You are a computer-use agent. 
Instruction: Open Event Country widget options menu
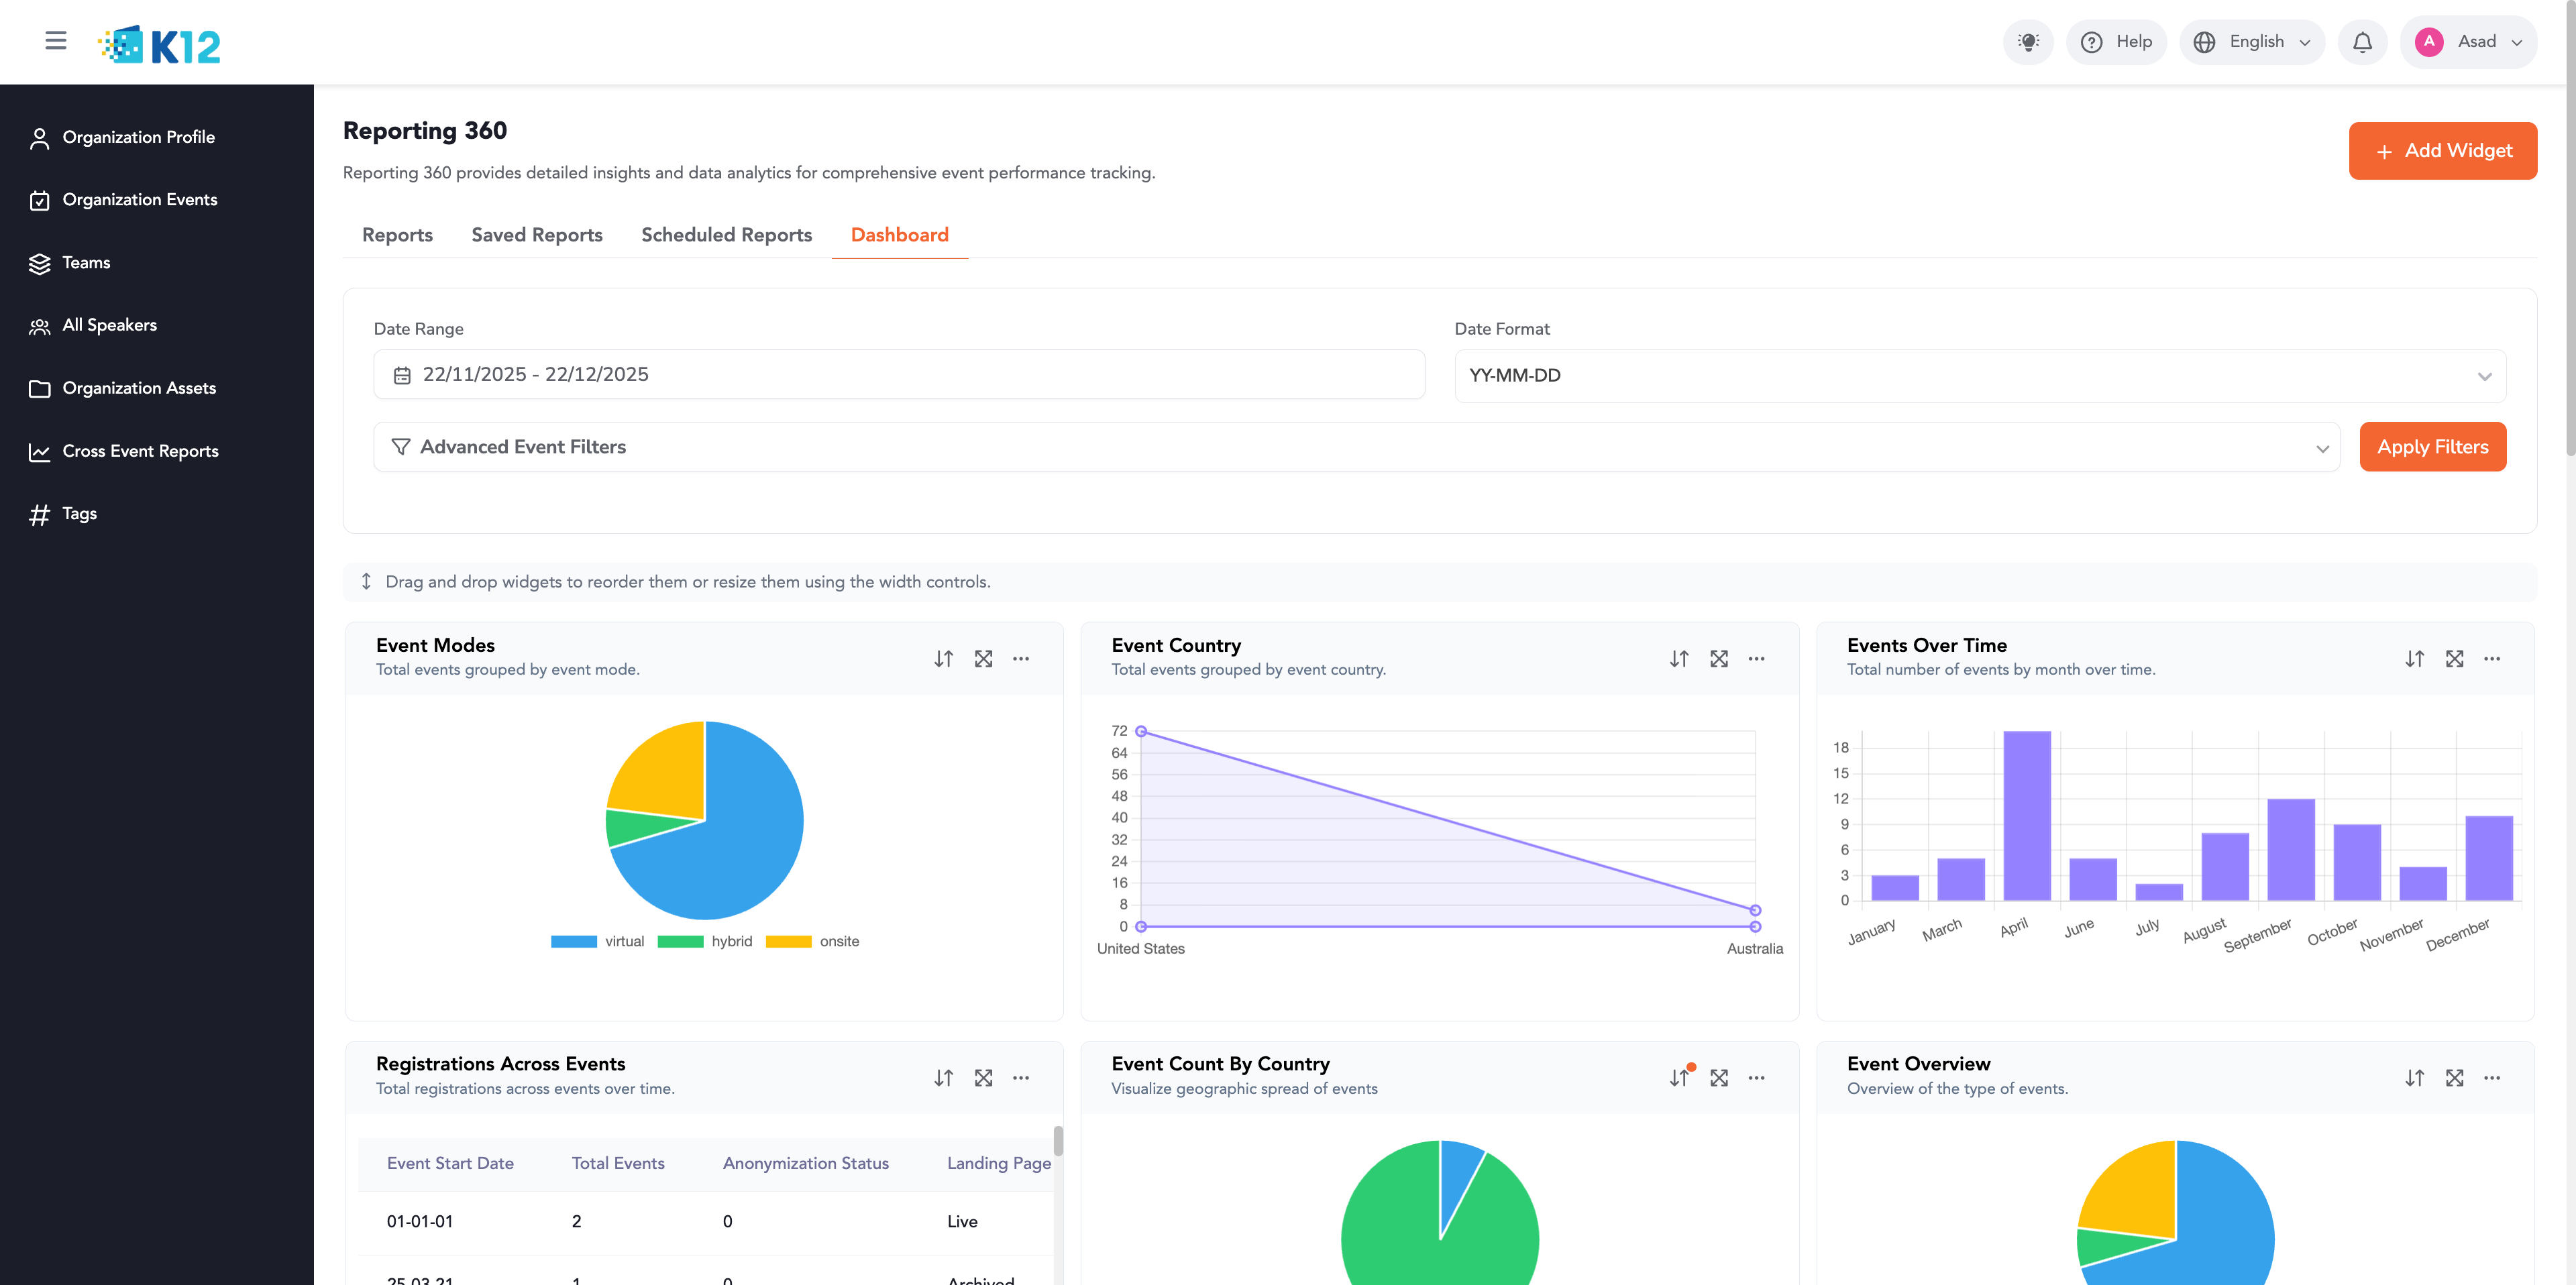1756,659
